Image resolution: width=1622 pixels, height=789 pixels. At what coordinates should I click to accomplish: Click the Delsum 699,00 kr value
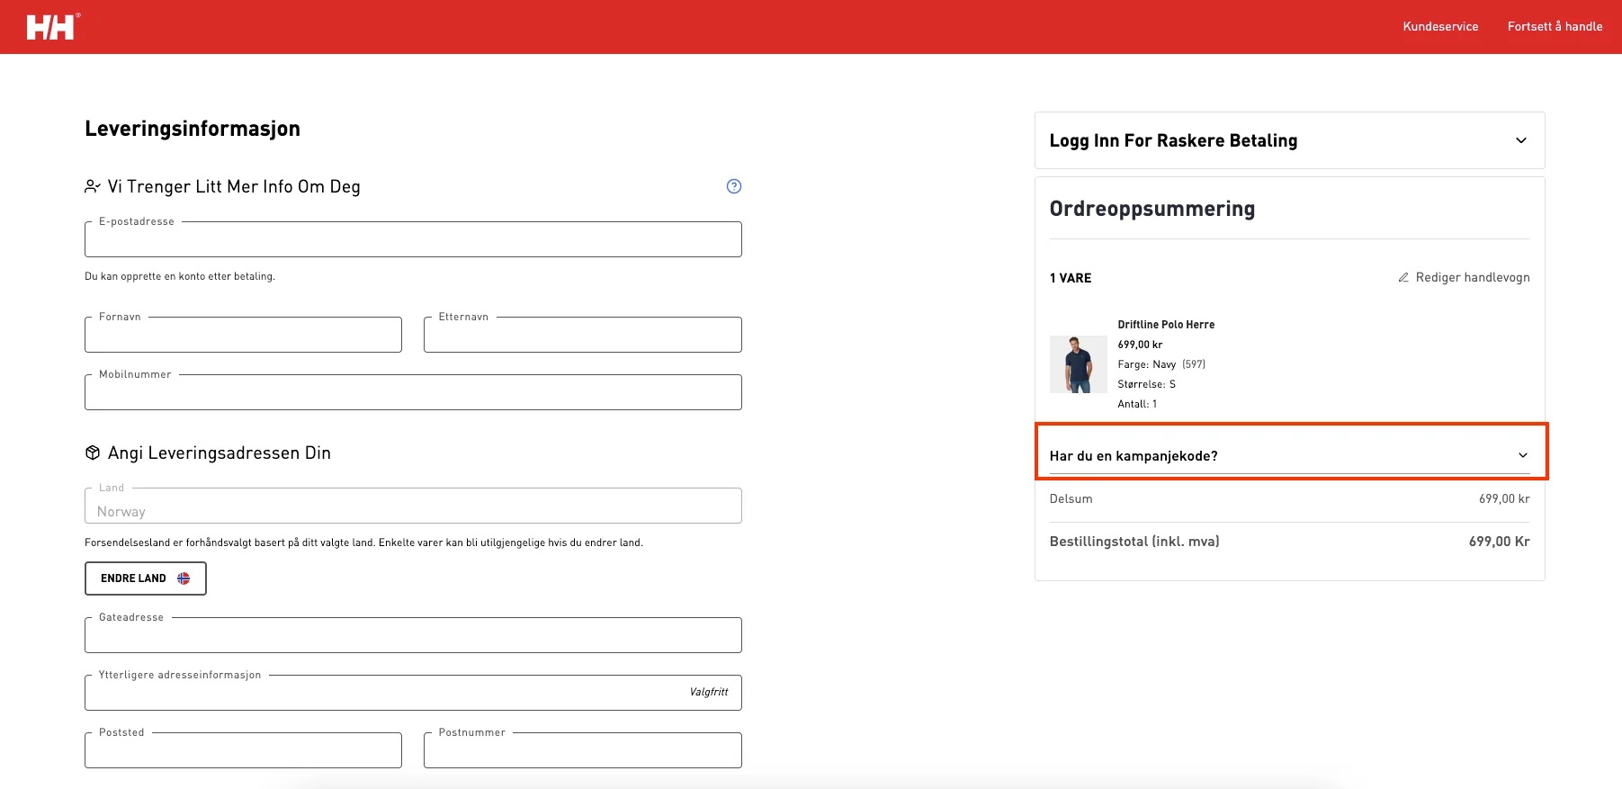coord(1504,498)
